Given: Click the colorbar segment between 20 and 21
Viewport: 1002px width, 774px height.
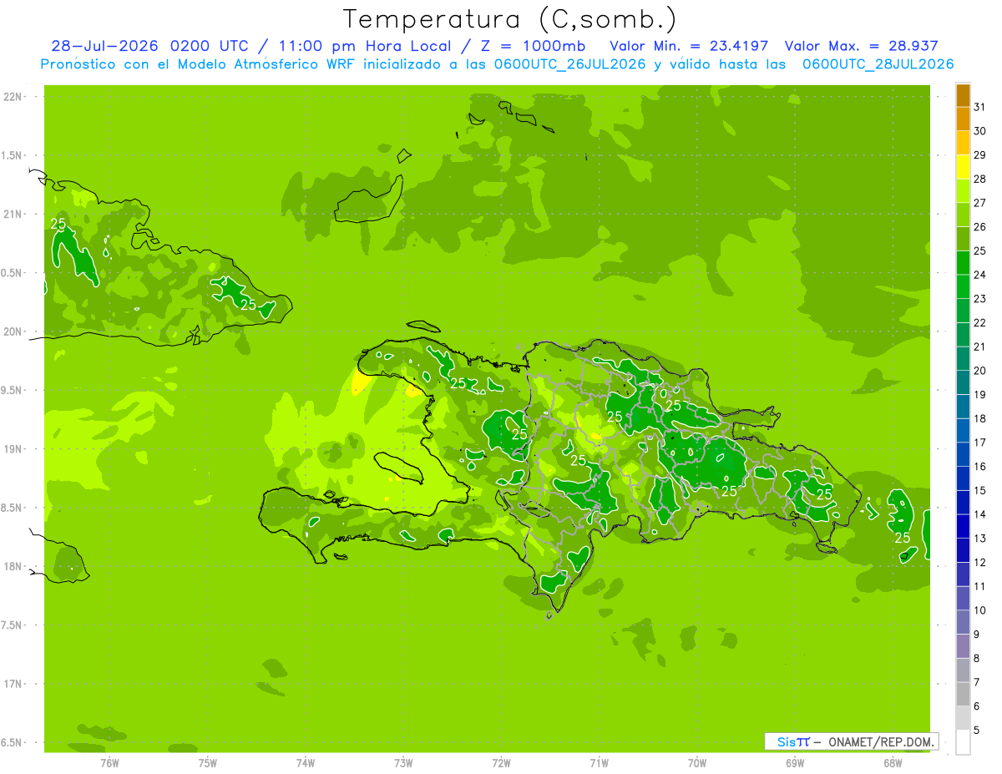Looking at the screenshot, I should (963, 359).
